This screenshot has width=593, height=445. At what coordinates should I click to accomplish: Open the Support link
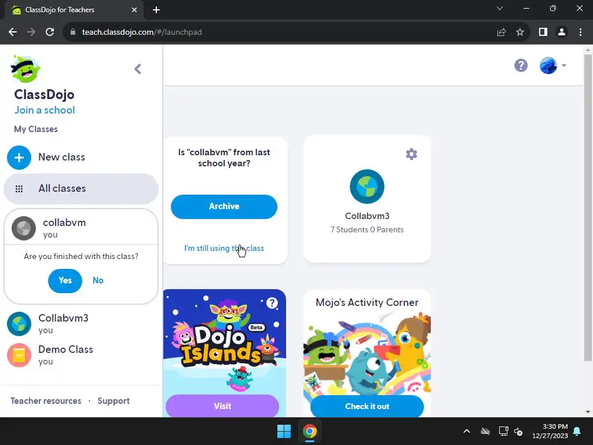(114, 401)
